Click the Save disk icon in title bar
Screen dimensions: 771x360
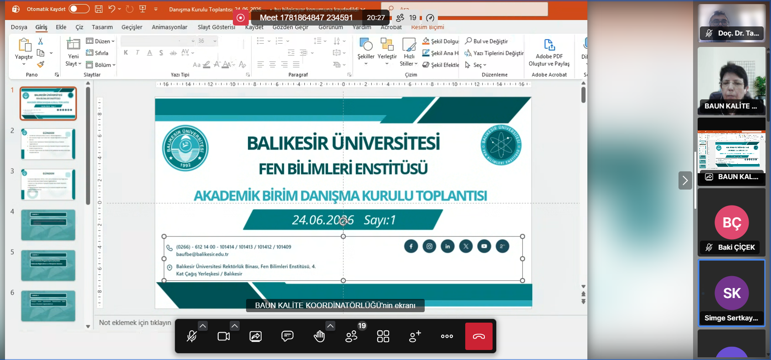click(98, 9)
